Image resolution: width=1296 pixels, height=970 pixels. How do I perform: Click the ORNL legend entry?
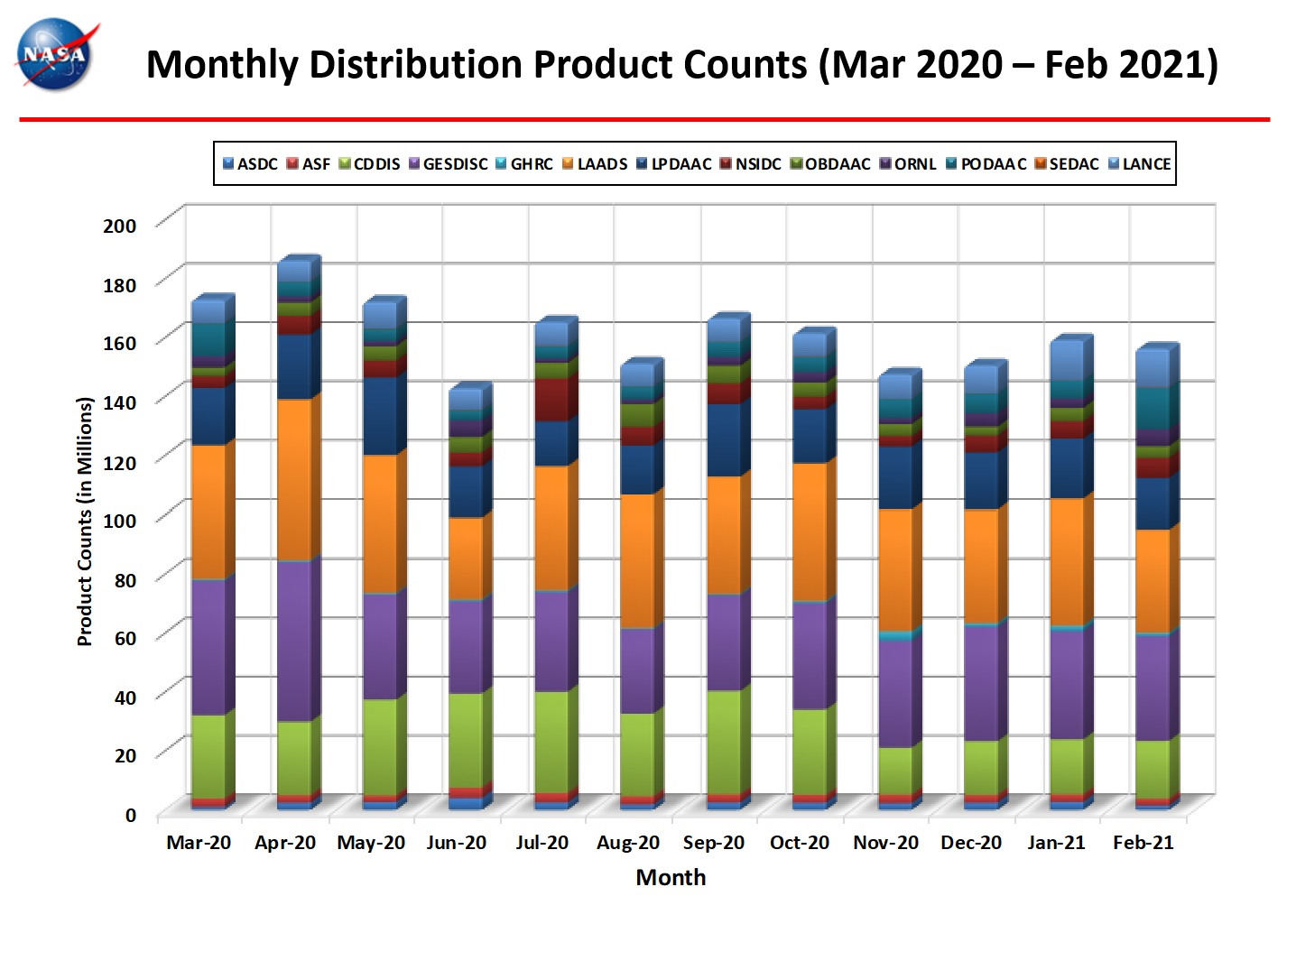[908, 163]
